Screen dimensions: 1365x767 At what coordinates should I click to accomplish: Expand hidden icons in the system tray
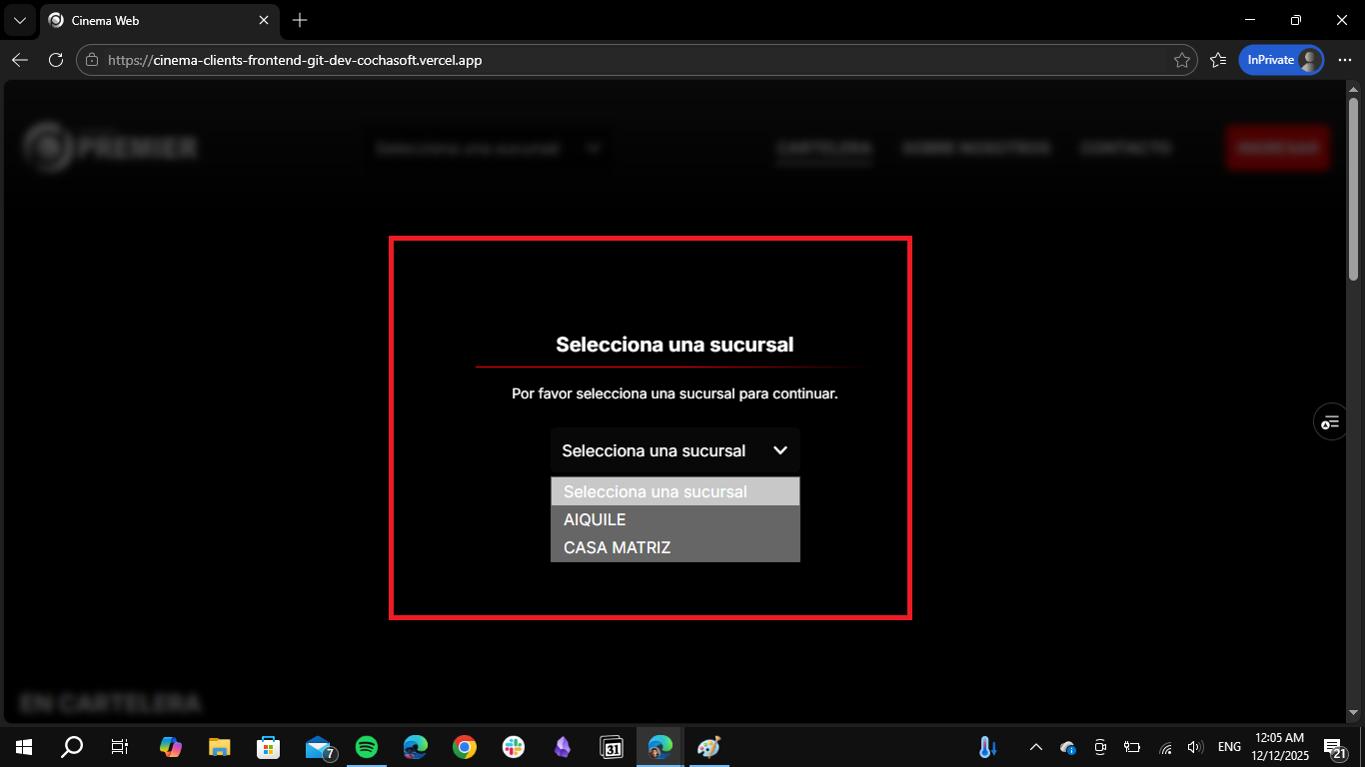point(1035,746)
